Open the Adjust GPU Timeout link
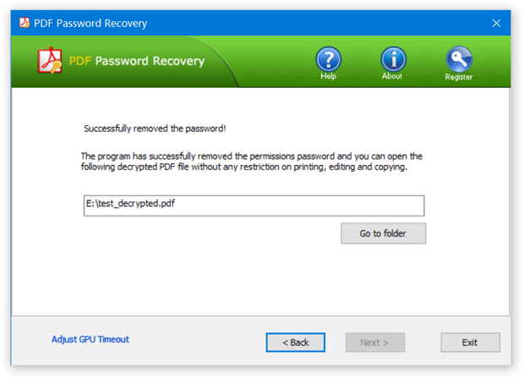The width and height of the screenshot is (524, 379). pyautogui.click(x=90, y=339)
